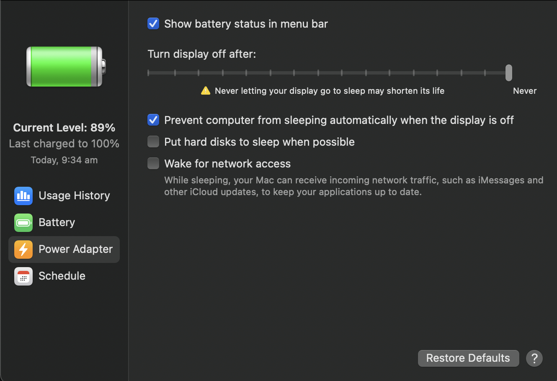The height and width of the screenshot is (381, 557).
Task: Enable Put hard disks to sleep
Action: 153,142
